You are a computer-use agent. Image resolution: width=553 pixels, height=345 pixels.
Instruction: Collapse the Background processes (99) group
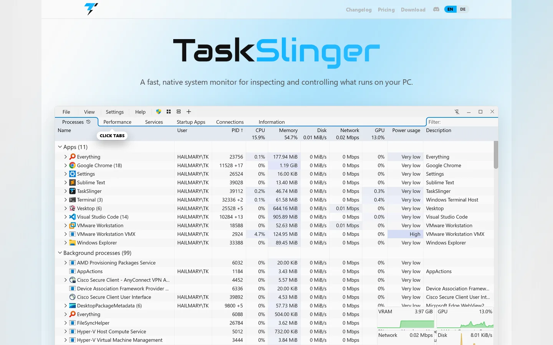point(60,253)
